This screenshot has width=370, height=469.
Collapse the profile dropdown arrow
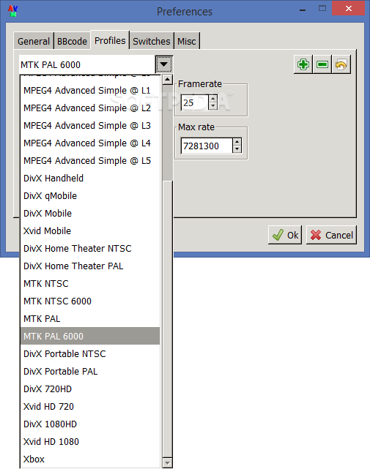click(x=163, y=64)
